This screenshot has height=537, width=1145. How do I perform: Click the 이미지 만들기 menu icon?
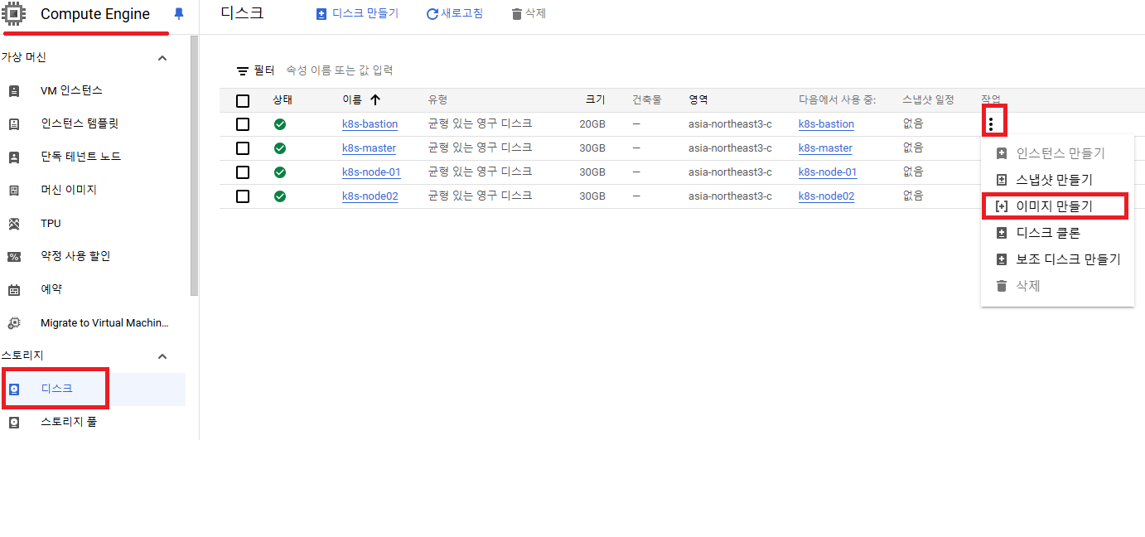click(1001, 206)
